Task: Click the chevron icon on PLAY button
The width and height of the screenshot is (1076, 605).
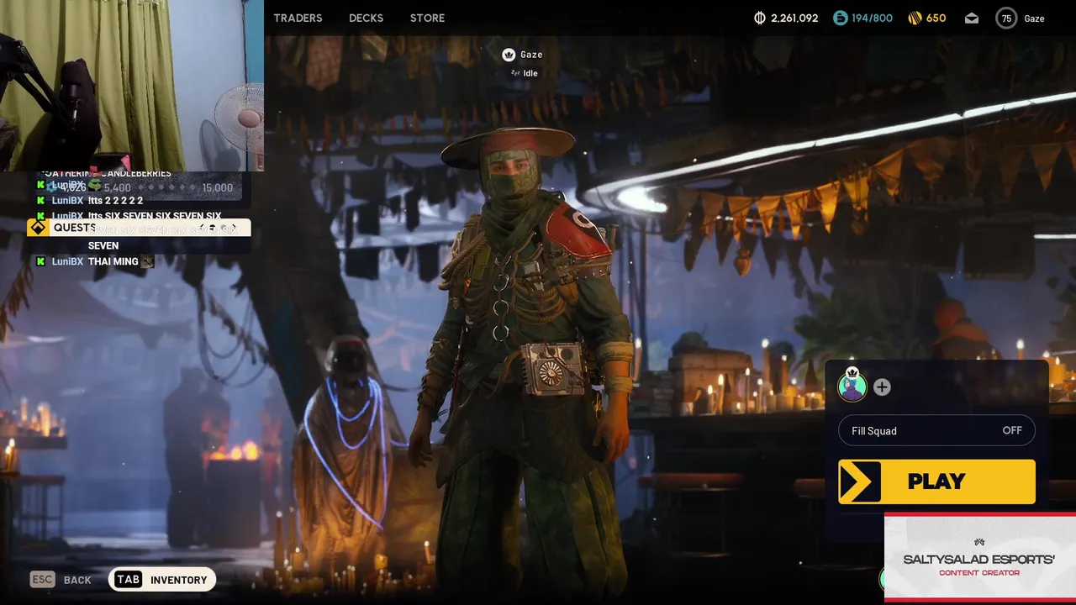Action: click(x=860, y=481)
